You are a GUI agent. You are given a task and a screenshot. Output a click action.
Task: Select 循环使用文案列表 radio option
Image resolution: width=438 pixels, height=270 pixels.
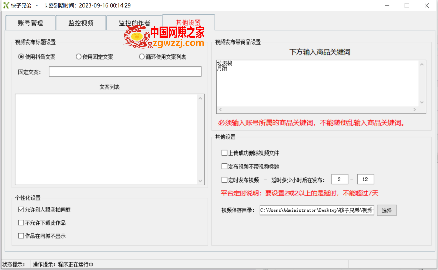[163, 57]
